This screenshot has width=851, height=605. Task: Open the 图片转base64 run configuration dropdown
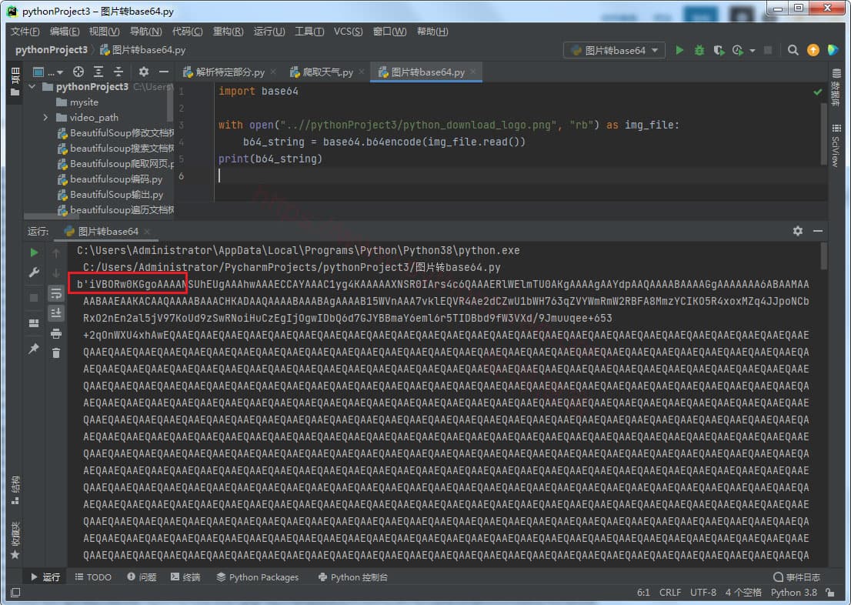(x=614, y=49)
